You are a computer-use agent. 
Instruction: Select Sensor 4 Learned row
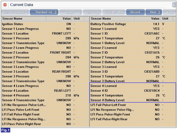(x=133, y=86)
